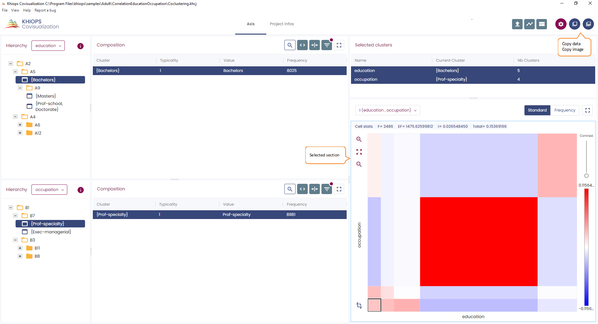Click the crop icon below the heatmap
This screenshot has width=598, height=324.
point(359,305)
